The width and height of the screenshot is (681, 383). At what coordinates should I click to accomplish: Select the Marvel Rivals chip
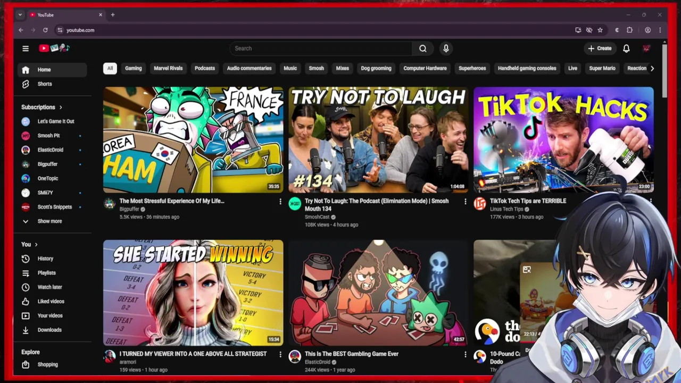point(168,68)
